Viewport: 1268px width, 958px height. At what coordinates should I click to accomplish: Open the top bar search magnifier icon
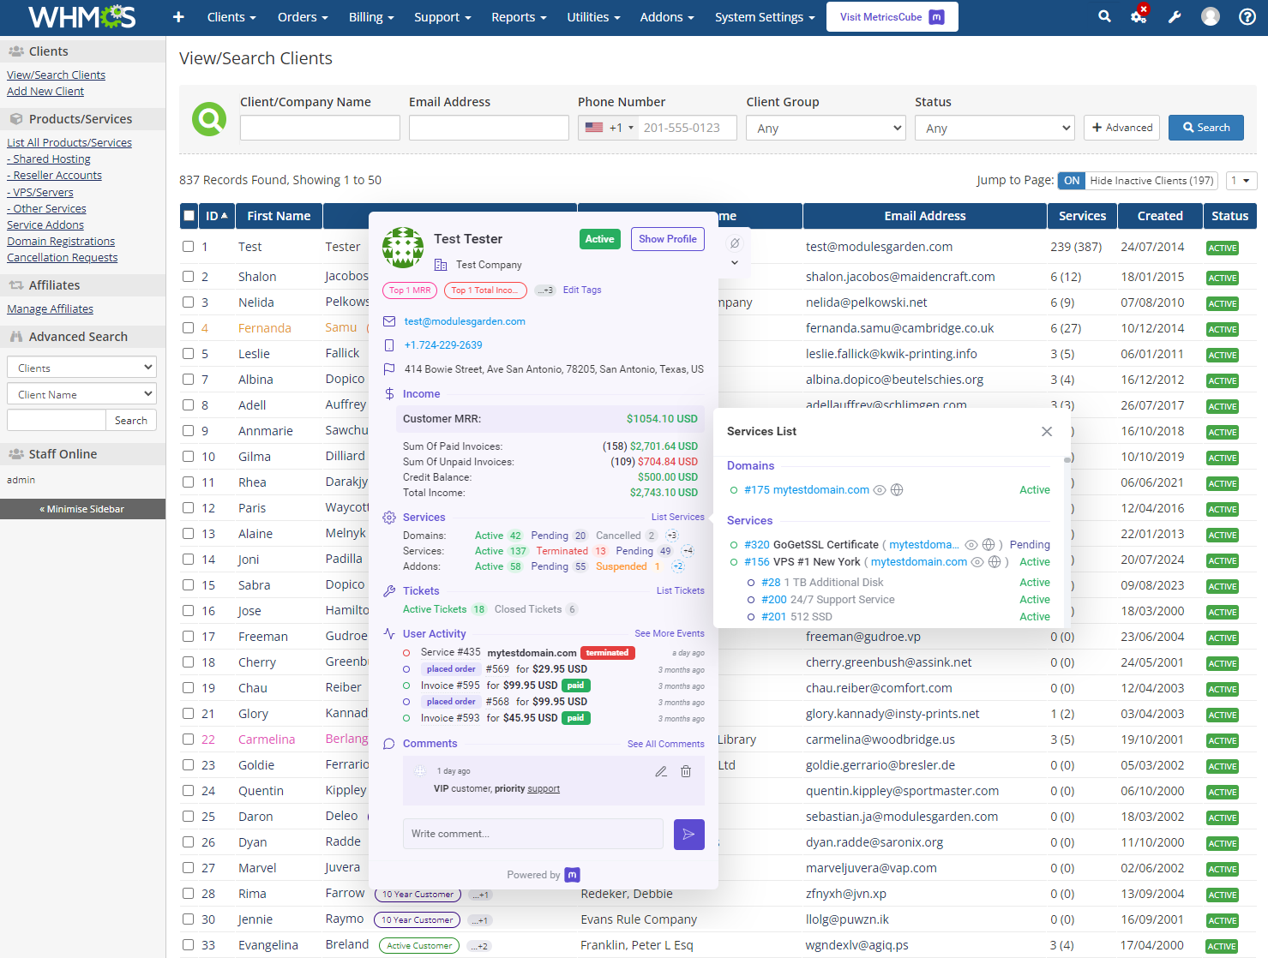1104,17
